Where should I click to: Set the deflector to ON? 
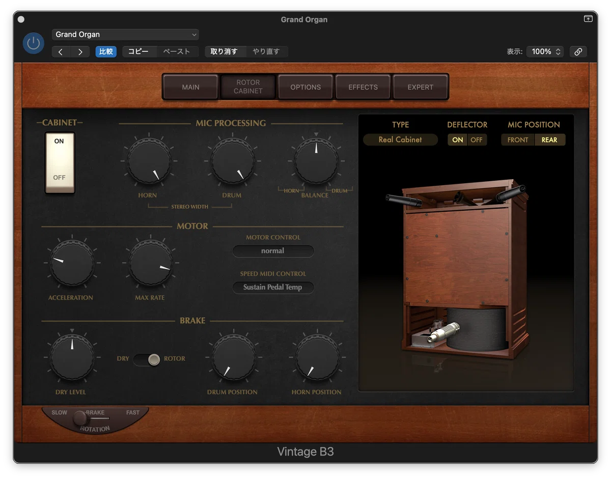(458, 140)
